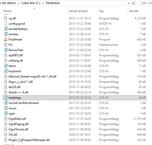Image resolution: width=152 pixels, height=145 pixels.
Task: Select the file name irrKlang.dll
Action: point(16,61)
